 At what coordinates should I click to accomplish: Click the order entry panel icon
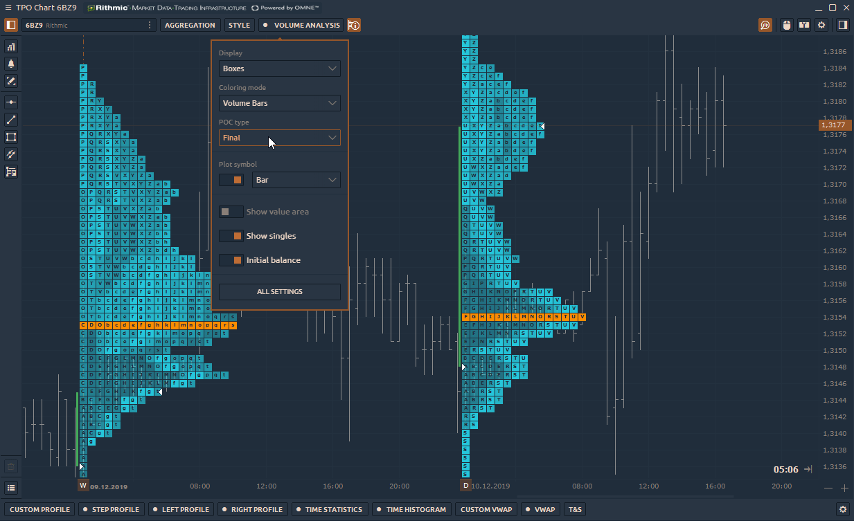click(804, 25)
